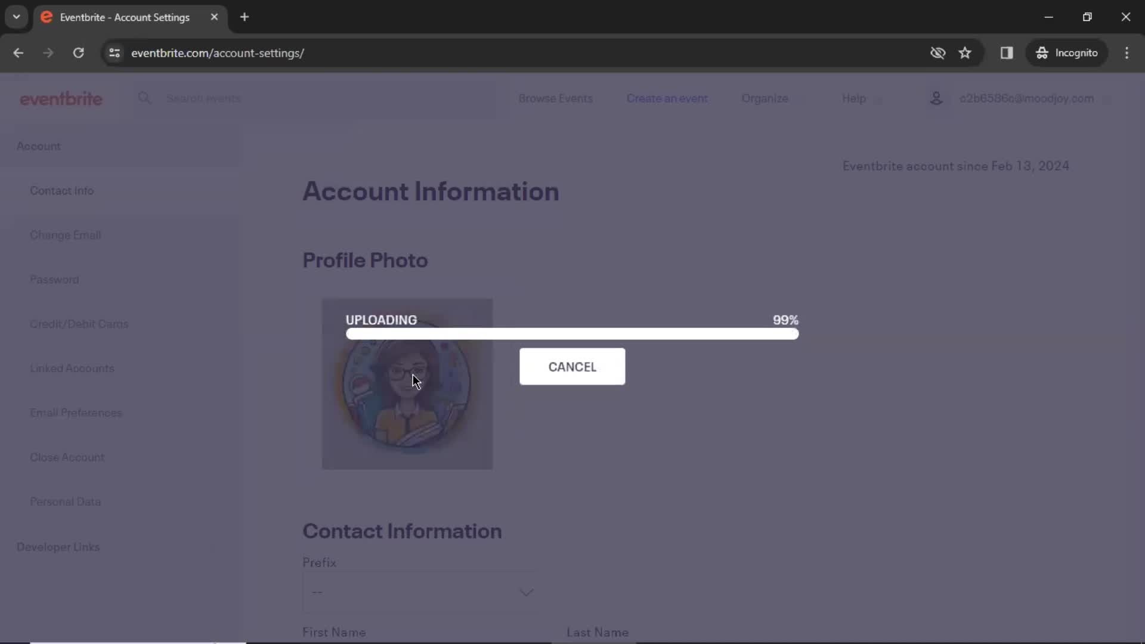The width and height of the screenshot is (1145, 644).
Task: Open Credit/Debit Cards settings
Action: pos(79,324)
